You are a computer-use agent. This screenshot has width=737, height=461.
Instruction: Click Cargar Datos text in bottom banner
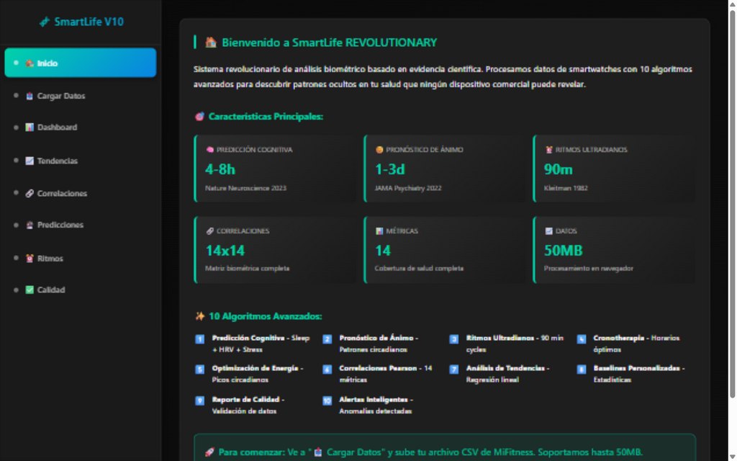(354, 452)
